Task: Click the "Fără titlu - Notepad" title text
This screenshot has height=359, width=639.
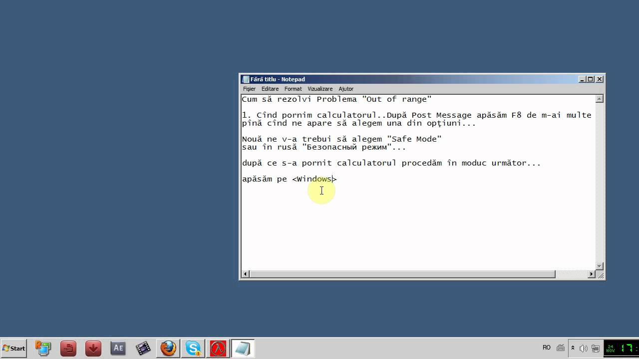Action: (x=278, y=79)
